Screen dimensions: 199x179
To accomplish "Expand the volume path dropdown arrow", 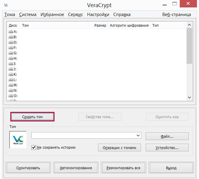I will (138, 135).
